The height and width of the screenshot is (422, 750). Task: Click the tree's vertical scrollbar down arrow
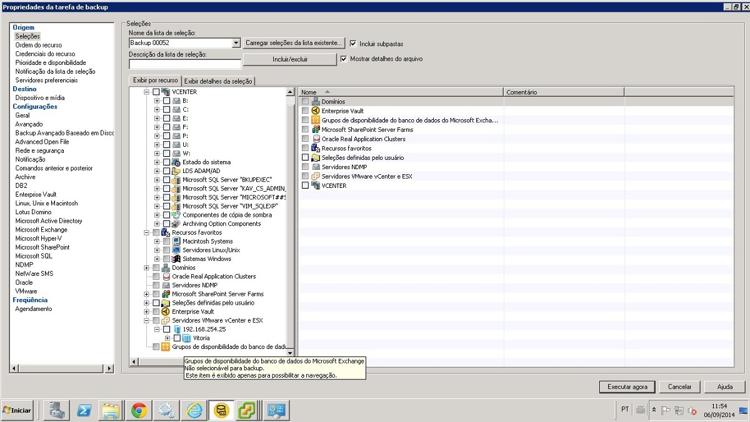[x=290, y=353]
